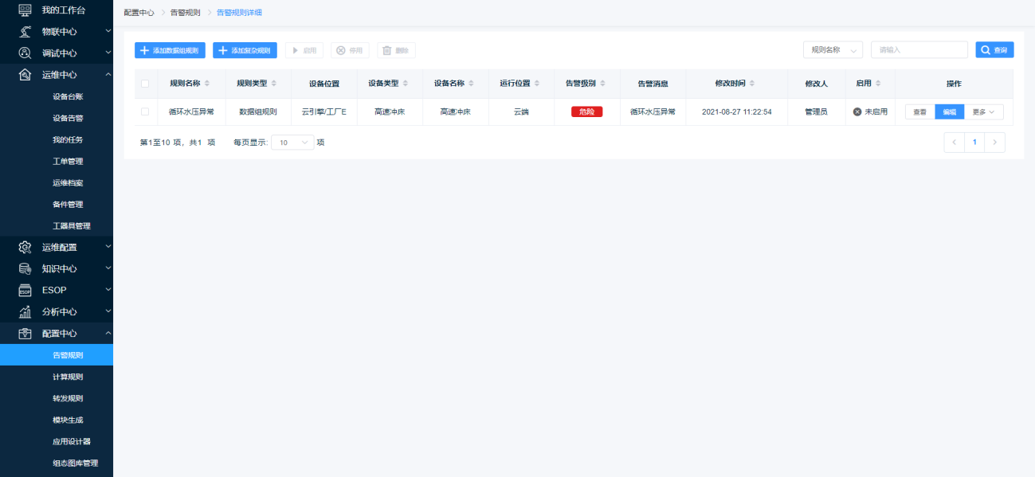
Task: Sort by 修改时间 column arrows
Action: click(752, 84)
